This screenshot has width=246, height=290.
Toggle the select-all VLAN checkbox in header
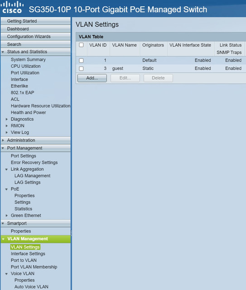pos(81,45)
